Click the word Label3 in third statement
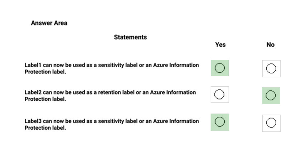305x154 pixels. pos(33,121)
